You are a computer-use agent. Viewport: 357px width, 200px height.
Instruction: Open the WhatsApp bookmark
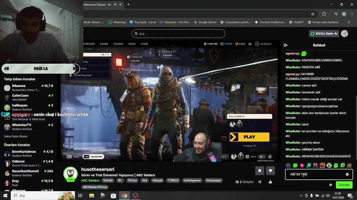point(117,22)
